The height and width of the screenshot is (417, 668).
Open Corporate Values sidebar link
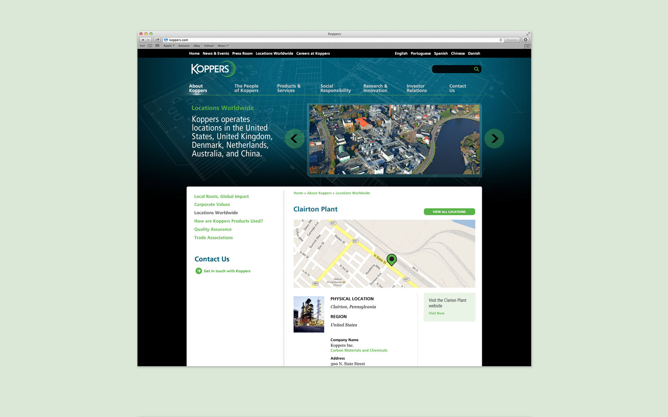coord(212,204)
